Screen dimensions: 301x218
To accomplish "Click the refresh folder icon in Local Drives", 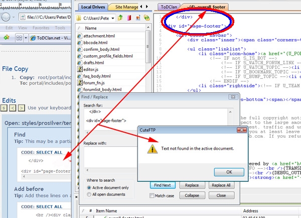I will click(146, 18).
